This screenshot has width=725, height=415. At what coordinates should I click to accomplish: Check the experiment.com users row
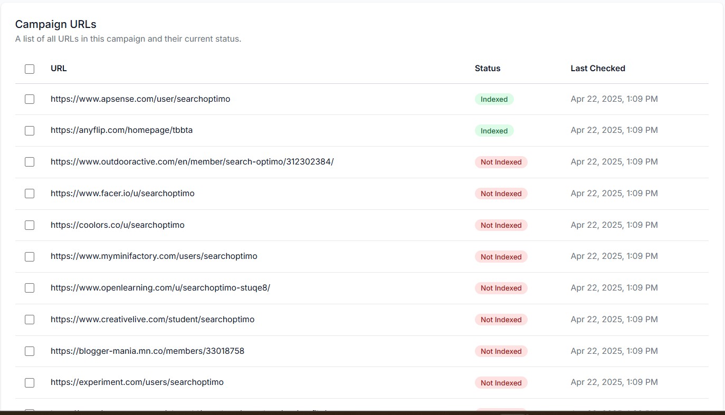29,383
